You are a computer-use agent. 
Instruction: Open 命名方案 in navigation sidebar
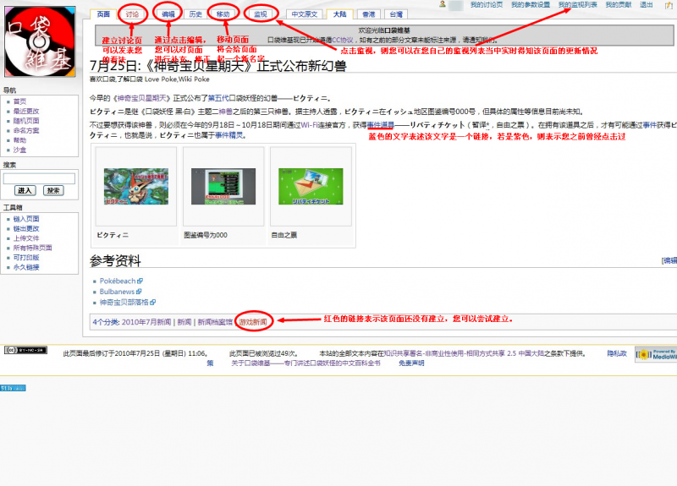(x=26, y=130)
